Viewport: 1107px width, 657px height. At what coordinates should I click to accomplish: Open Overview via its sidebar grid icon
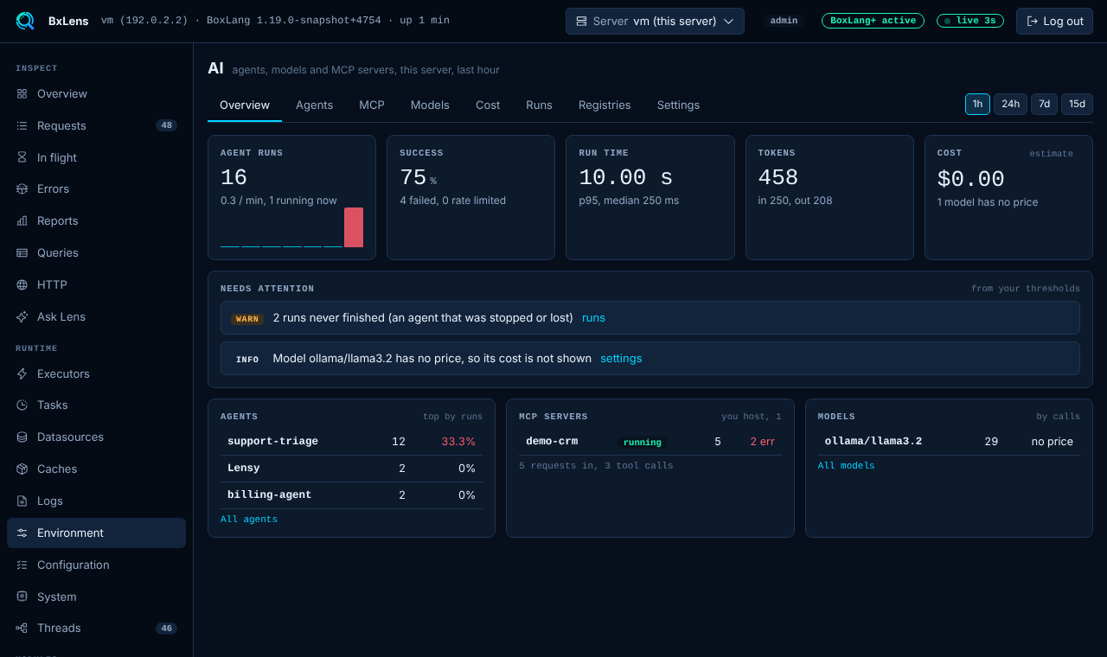pyautogui.click(x=22, y=93)
